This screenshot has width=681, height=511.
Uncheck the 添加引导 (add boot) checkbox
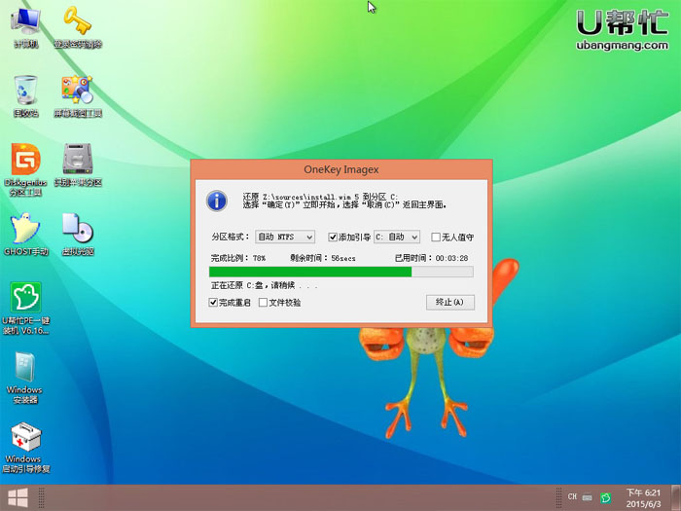pyautogui.click(x=334, y=237)
